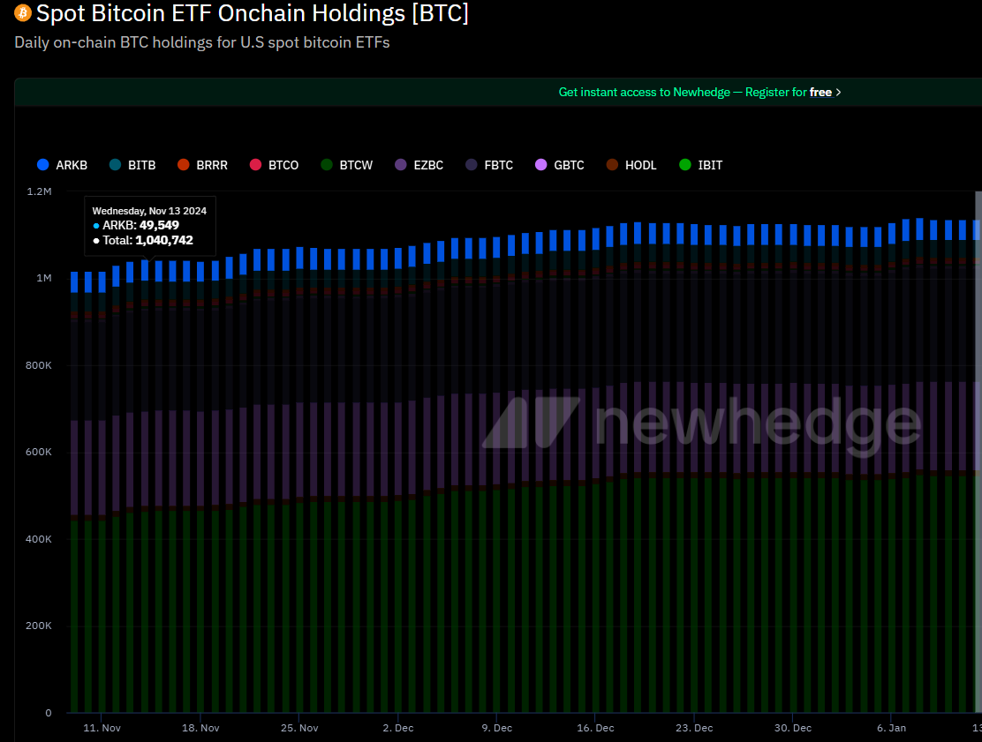Select the '23. Dec' x-axis label
The image size is (982, 742).
(694, 728)
